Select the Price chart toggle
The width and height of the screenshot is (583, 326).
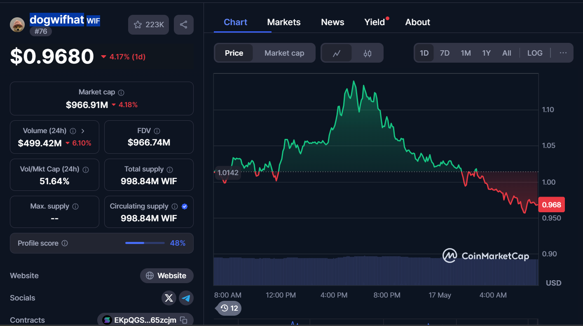(x=234, y=53)
